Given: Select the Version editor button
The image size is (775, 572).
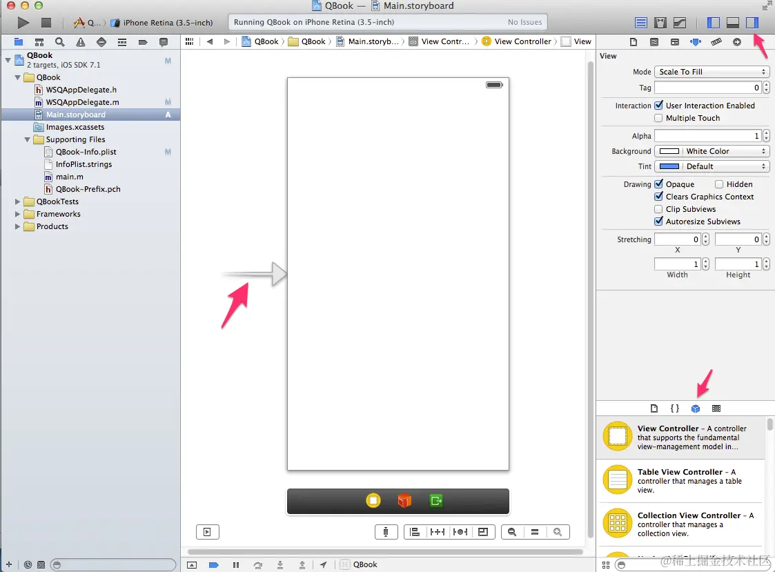Looking at the screenshot, I should (680, 23).
